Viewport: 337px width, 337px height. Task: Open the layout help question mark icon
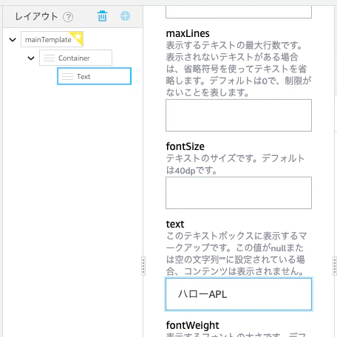coord(68,17)
